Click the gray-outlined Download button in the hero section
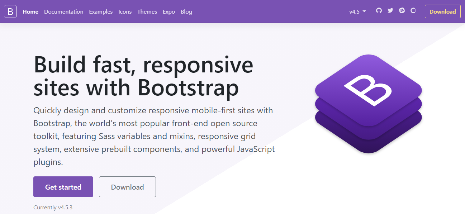465x214 pixels. (x=127, y=187)
